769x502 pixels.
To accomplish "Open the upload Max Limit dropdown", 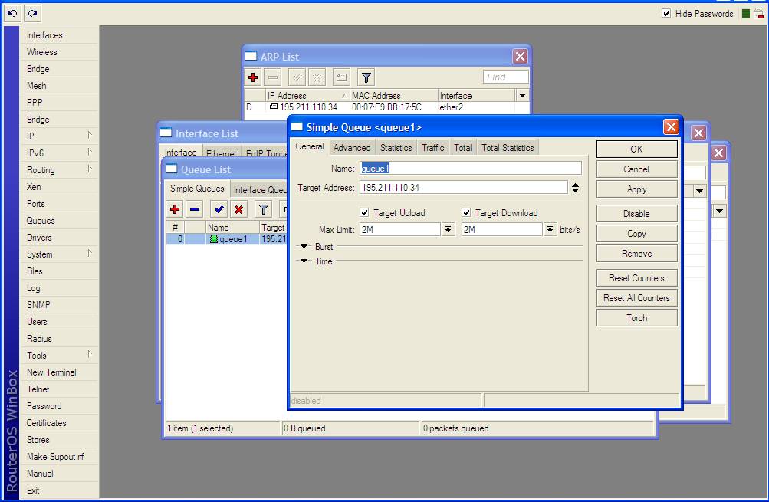I will coord(448,230).
